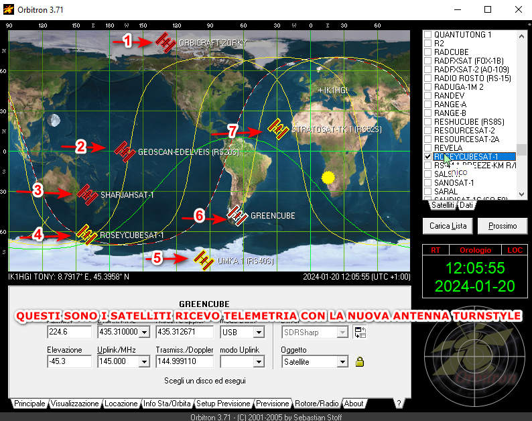Switch to the Locazione tab
The width and height of the screenshot is (532, 421).
click(121, 404)
